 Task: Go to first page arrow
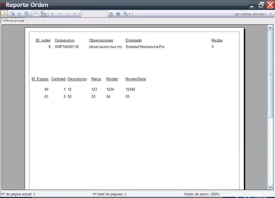pyautogui.click(x=52, y=14)
